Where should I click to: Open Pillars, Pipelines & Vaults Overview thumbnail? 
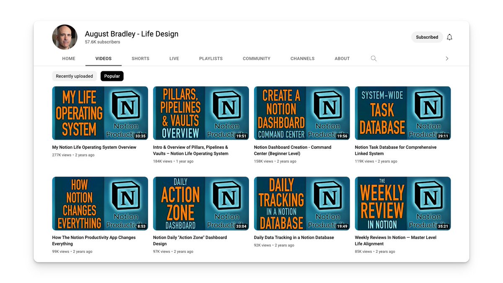click(x=201, y=113)
